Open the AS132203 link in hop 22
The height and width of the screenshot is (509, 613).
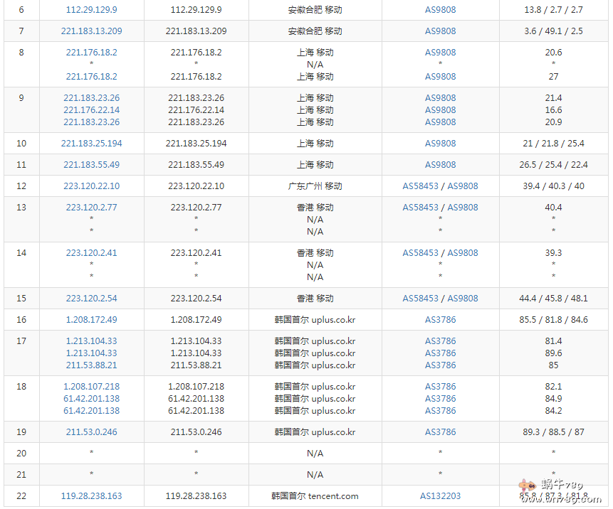click(440, 496)
